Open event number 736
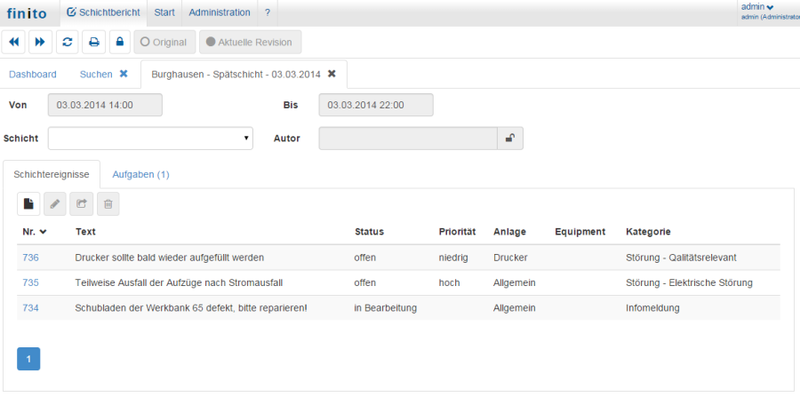This screenshot has height=397, width=800. (x=30, y=258)
